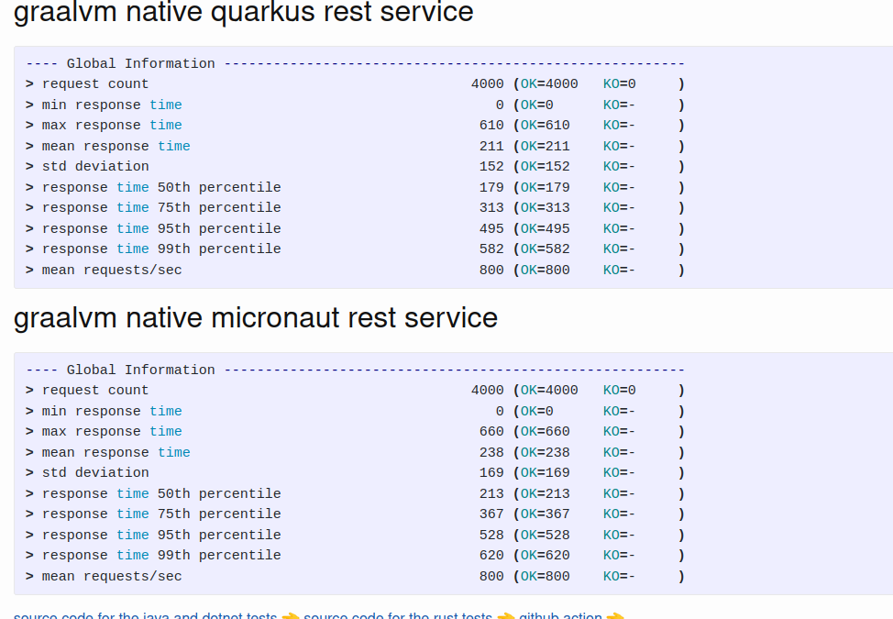Click the 50th percentile value 213
Screen dimensions: 893x619
click(491, 493)
